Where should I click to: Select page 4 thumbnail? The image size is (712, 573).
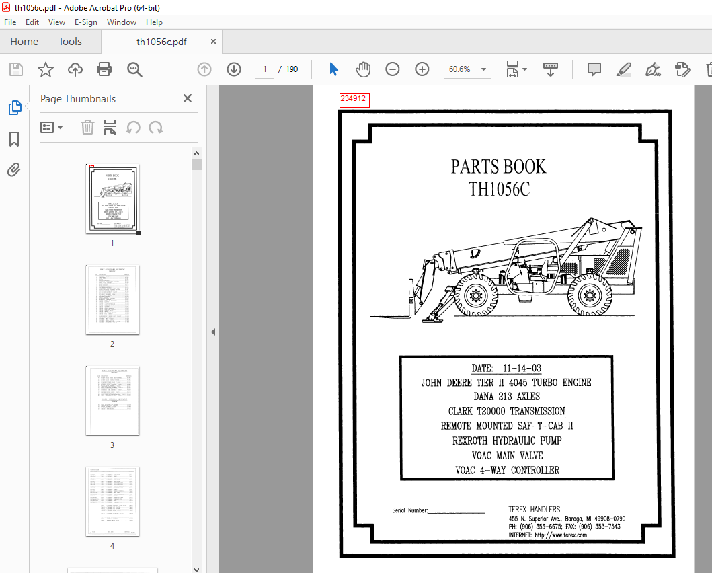pyautogui.click(x=112, y=501)
